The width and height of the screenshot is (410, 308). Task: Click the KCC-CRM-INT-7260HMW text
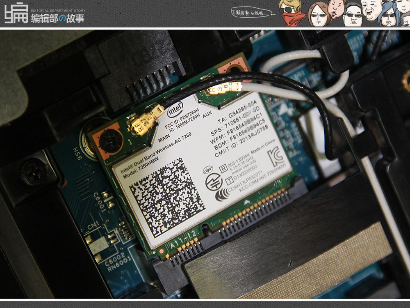[x=262, y=178]
